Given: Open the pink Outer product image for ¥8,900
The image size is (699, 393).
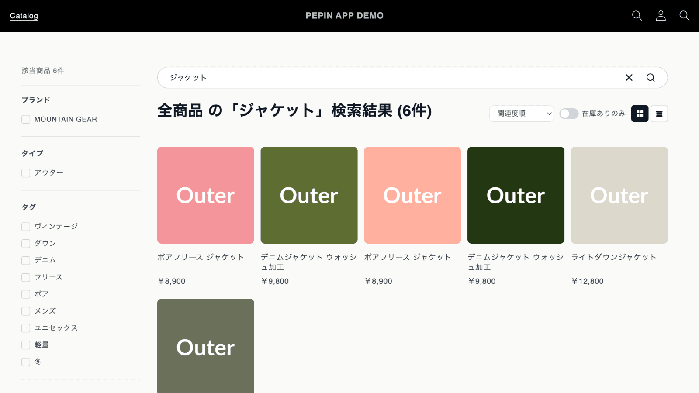Looking at the screenshot, I should point(206,195).
